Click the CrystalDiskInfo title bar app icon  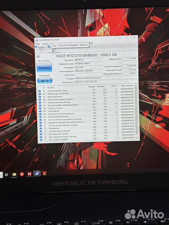tap(37, 40)
